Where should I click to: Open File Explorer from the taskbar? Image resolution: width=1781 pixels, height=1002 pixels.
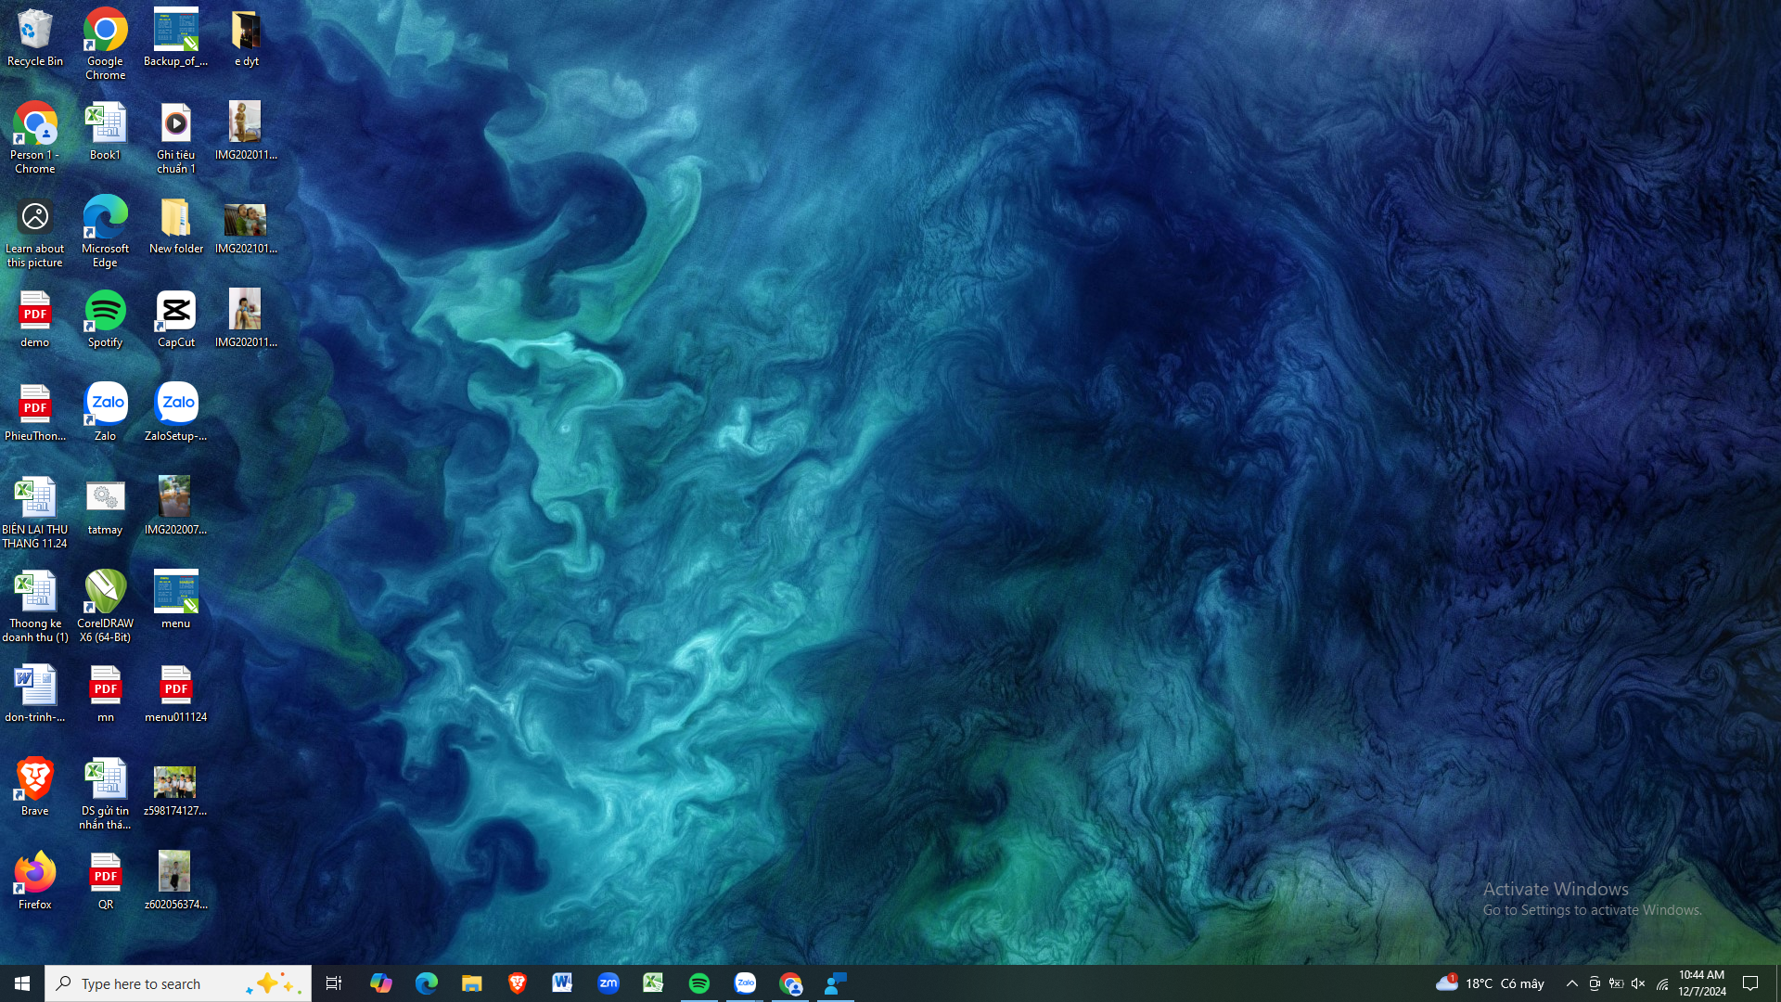(x=471, y=983)
